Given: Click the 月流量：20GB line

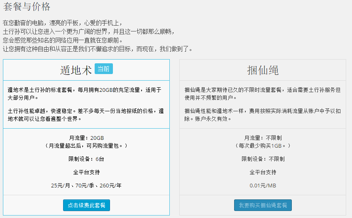Looking at the screenshot, I should [86, 138].
